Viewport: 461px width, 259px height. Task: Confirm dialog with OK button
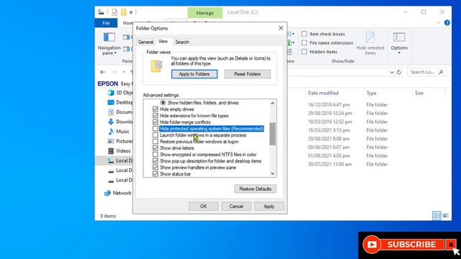(x=203, y=206)
